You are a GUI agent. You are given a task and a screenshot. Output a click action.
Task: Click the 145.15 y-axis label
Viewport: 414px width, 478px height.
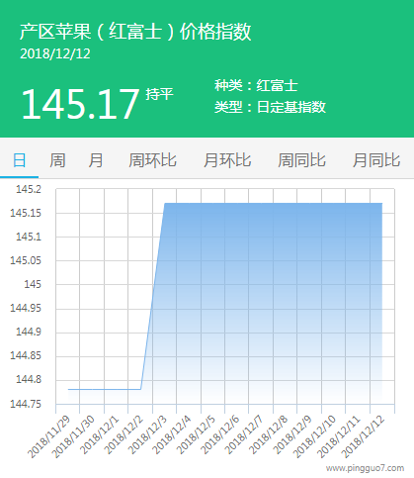(26, 213)
